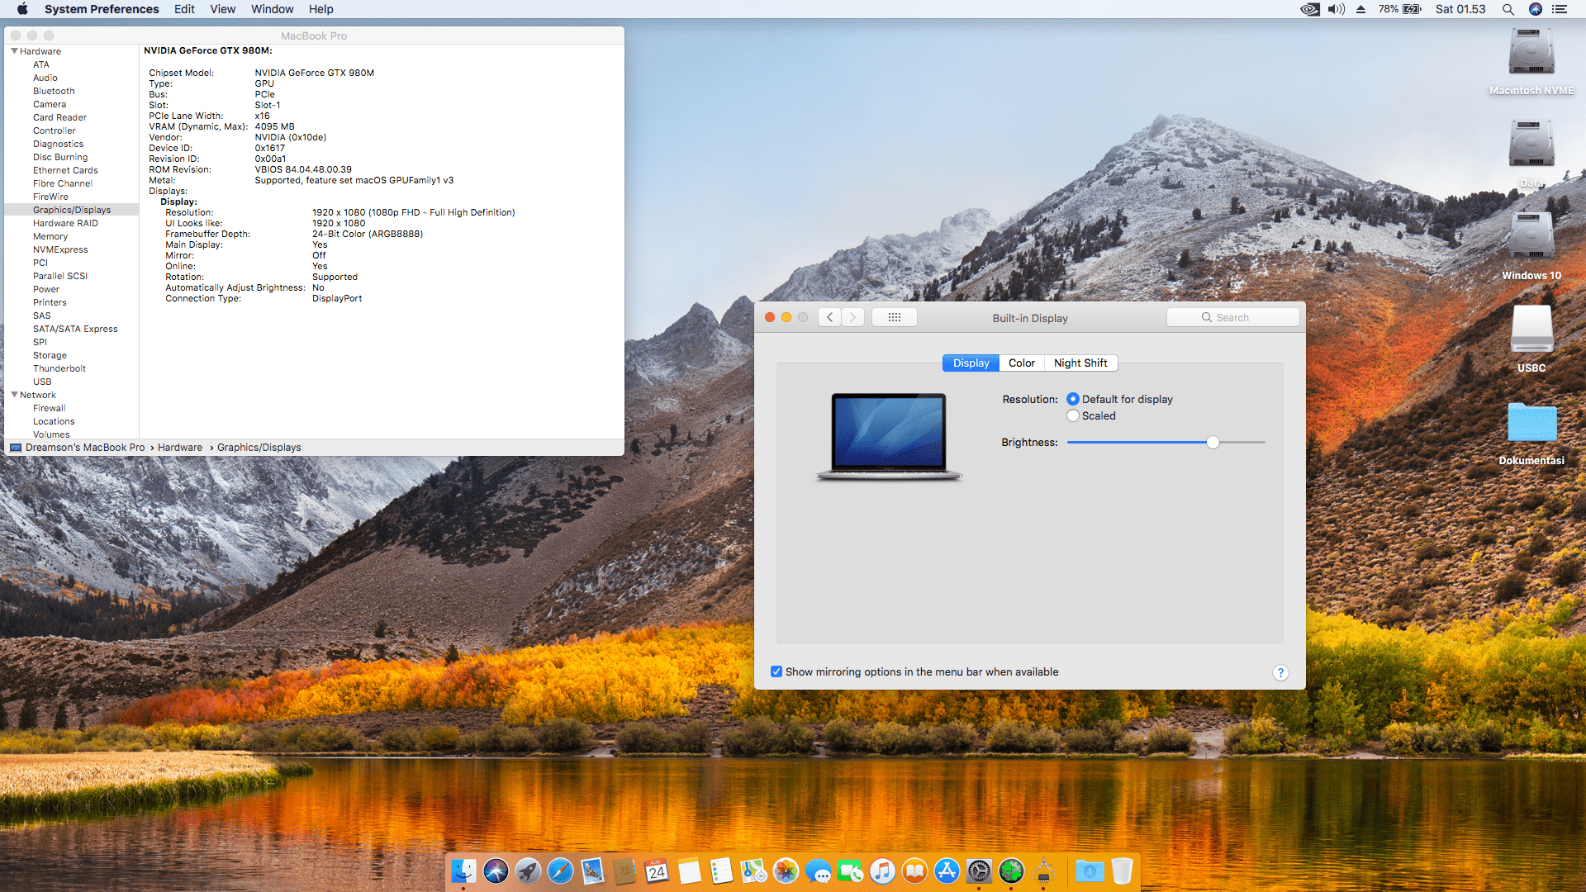Open the View menu
The image size is (1586, 892).
coord(222,9)
